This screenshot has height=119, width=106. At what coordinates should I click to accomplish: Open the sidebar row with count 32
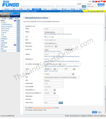point(10,51)
